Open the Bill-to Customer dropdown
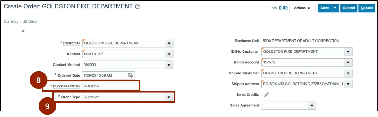This screenshot has height=117, width=378. (348, 52)
